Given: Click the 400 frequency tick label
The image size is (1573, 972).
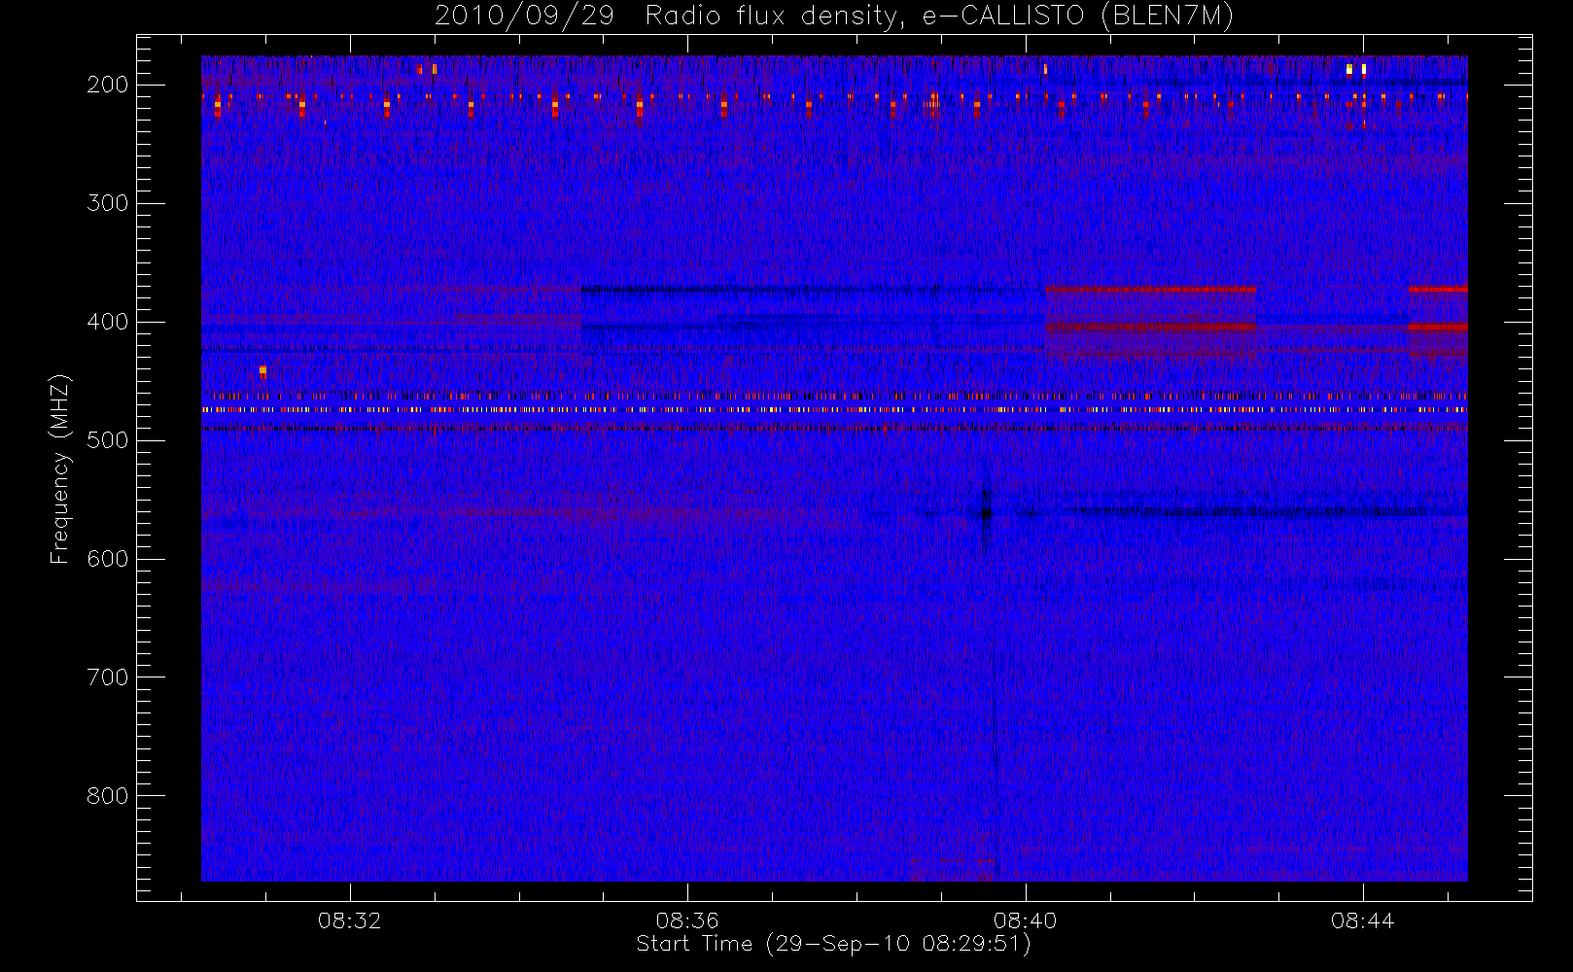Looking at the screenshot, I should (108, 322).
